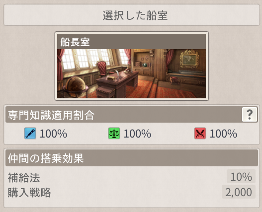Select the green scales trade icon

pos(114,134)
